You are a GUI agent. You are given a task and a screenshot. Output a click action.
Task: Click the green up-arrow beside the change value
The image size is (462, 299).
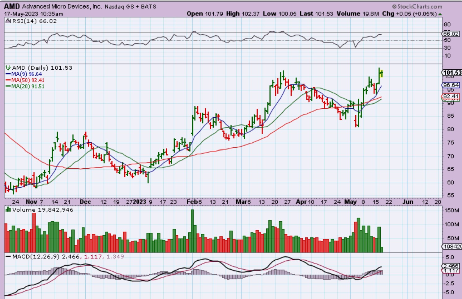(x=440, y=14)
